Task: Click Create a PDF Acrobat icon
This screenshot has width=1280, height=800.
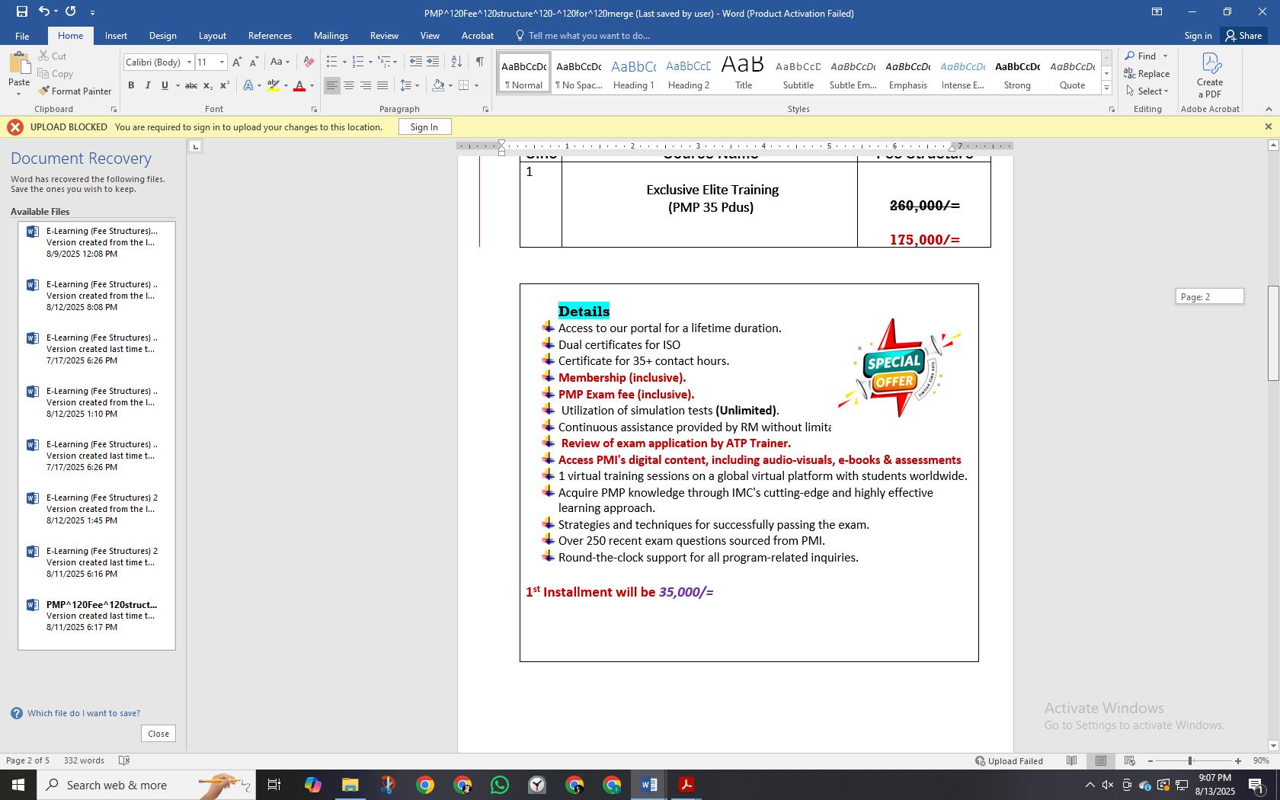Action: click(1209, 75)
